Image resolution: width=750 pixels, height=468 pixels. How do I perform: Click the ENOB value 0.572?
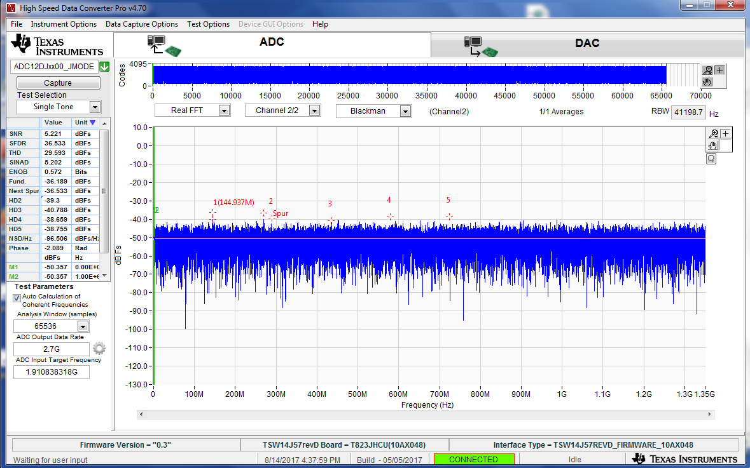point(53,172)
